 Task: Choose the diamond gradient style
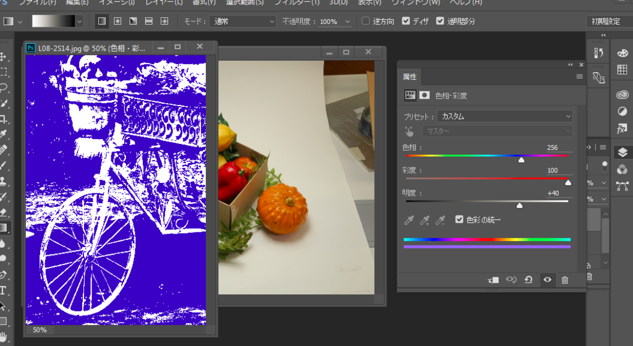[x=164, y=21]
